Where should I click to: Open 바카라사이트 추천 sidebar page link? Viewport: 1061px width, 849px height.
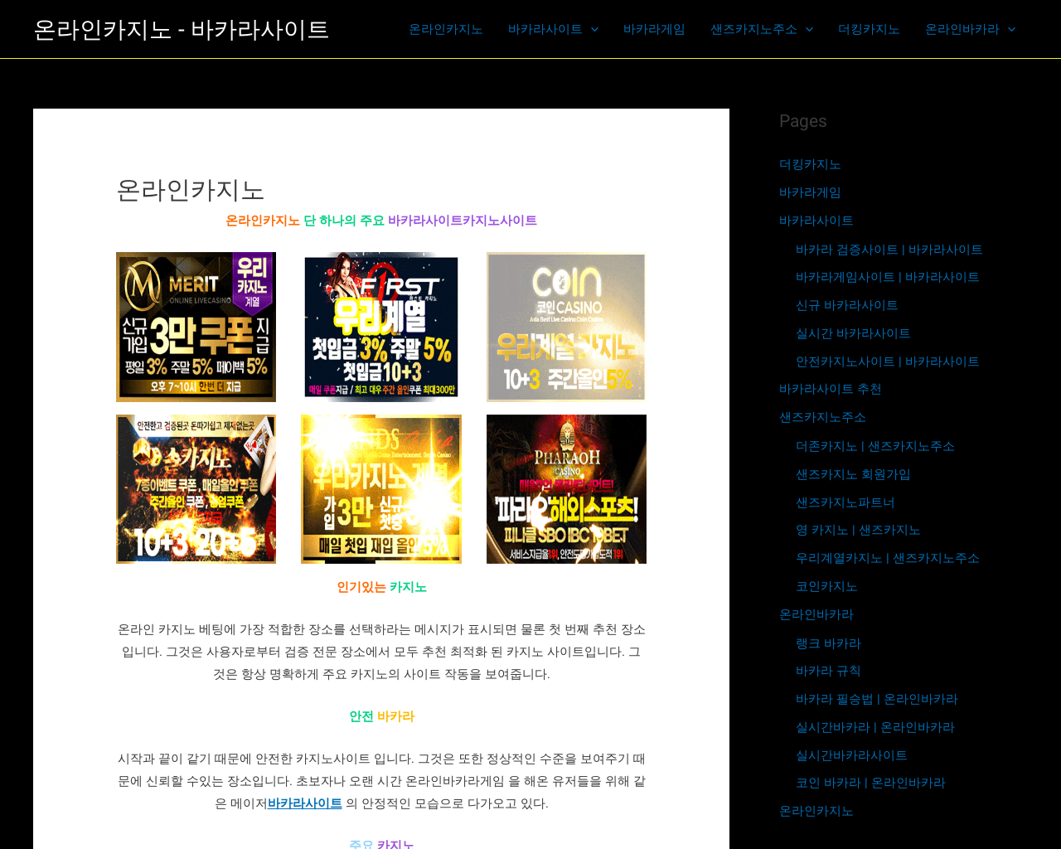[x=830, y=389]
